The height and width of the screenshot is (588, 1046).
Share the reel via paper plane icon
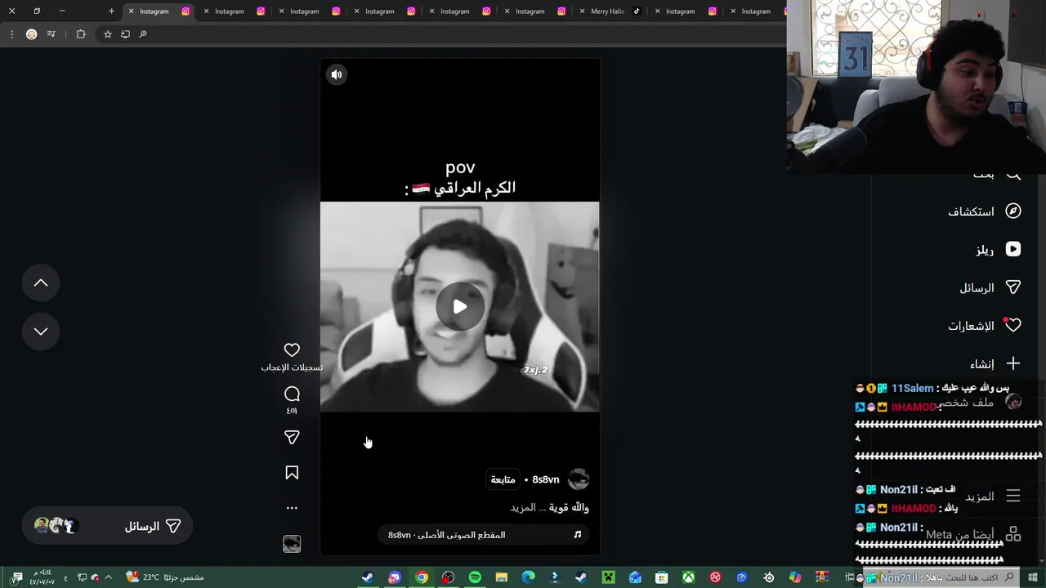[292, 438]
